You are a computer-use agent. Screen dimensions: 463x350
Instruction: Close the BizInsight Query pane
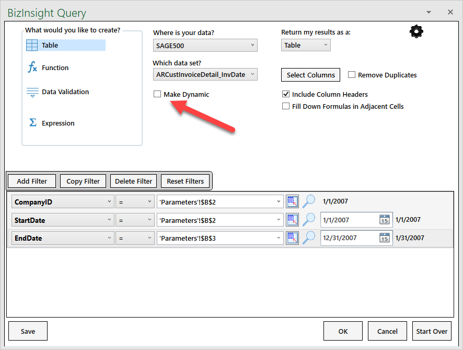point(450,12)
